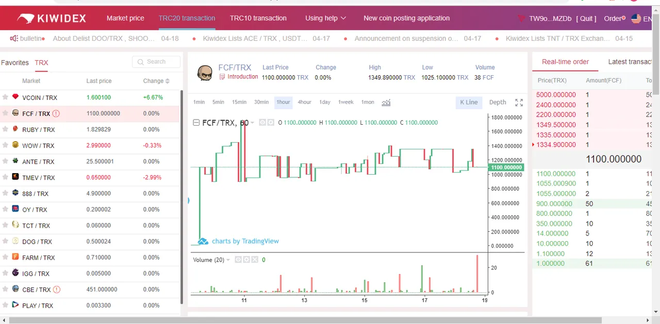Select the Favorites tab

click(15, 62)
